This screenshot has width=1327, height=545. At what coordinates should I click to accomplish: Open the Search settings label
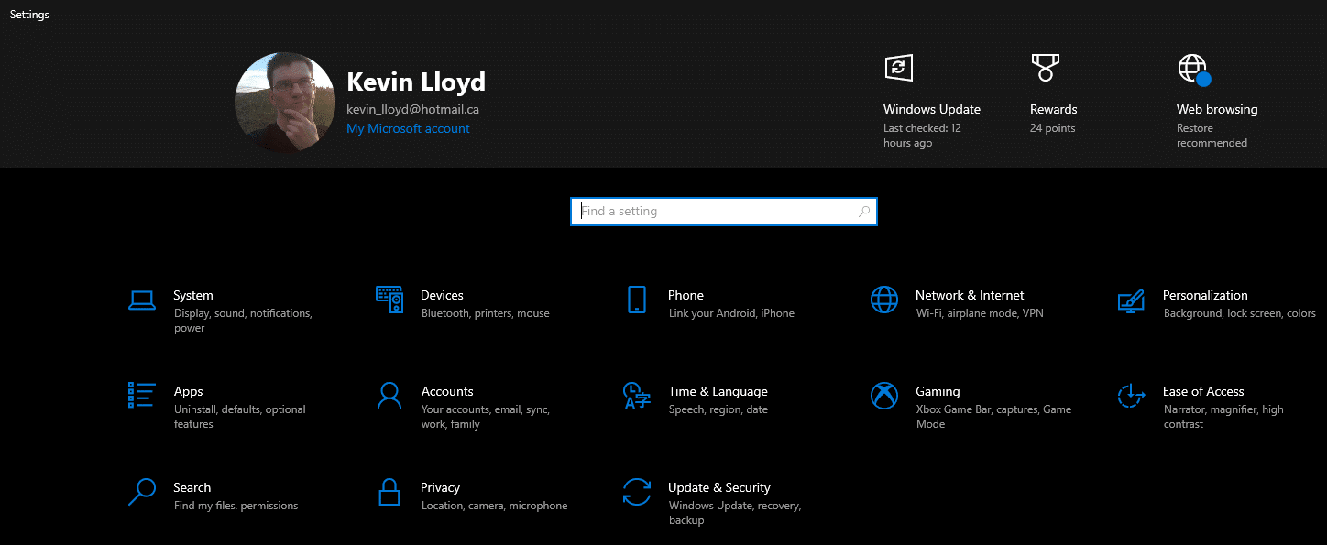coord(192,487)
